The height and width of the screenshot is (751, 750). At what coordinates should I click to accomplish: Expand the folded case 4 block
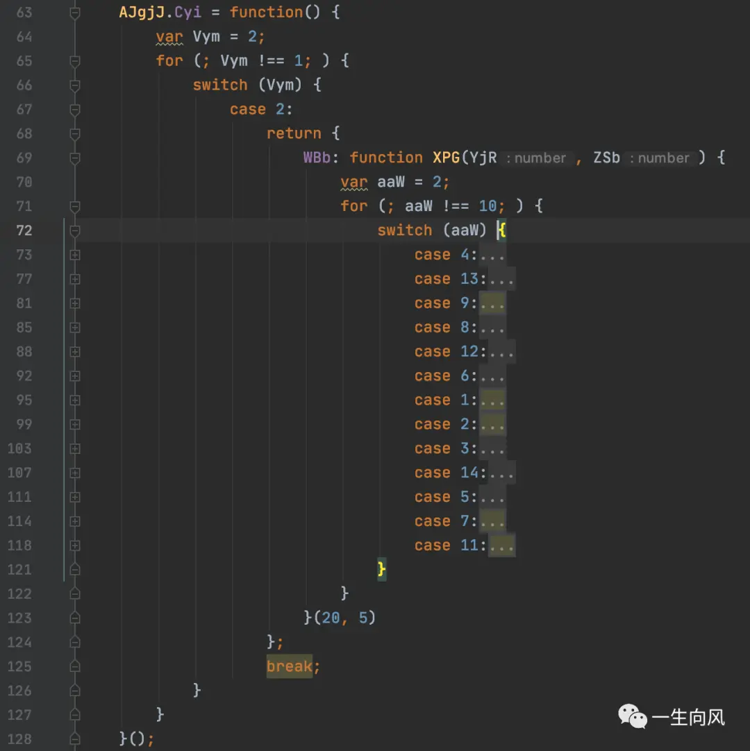click(x=75, y=255)
